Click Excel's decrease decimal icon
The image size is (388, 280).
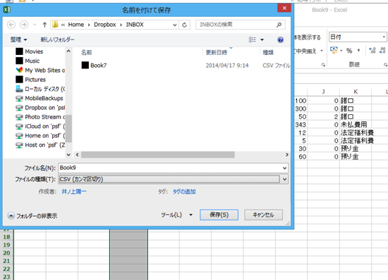click(382, 51)
